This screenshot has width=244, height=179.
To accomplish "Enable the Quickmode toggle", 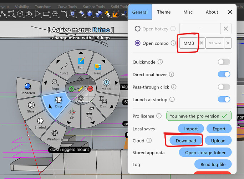I will pos(224,62).
